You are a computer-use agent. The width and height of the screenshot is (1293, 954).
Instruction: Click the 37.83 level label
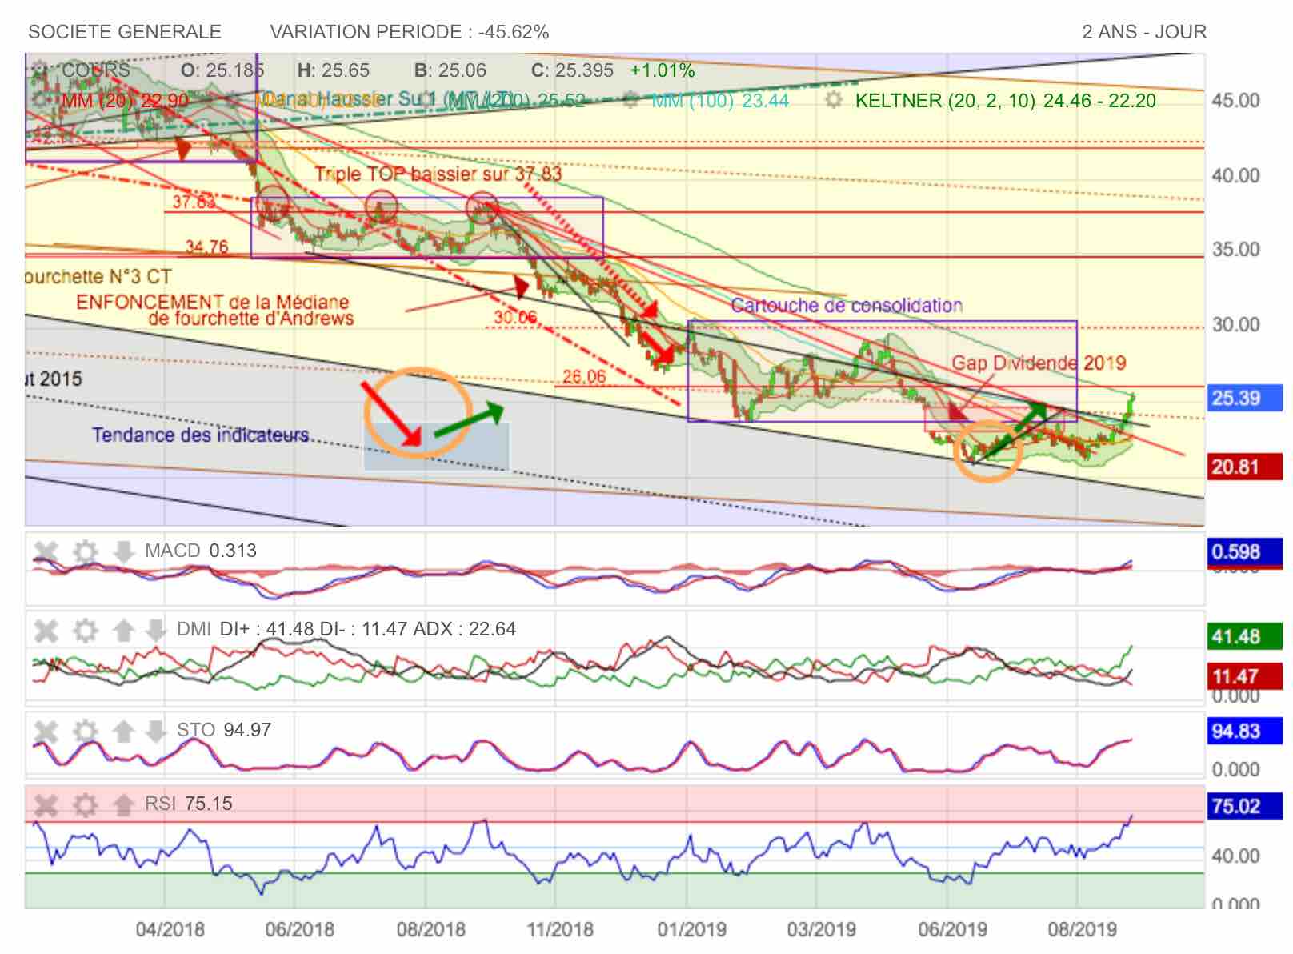194,202
